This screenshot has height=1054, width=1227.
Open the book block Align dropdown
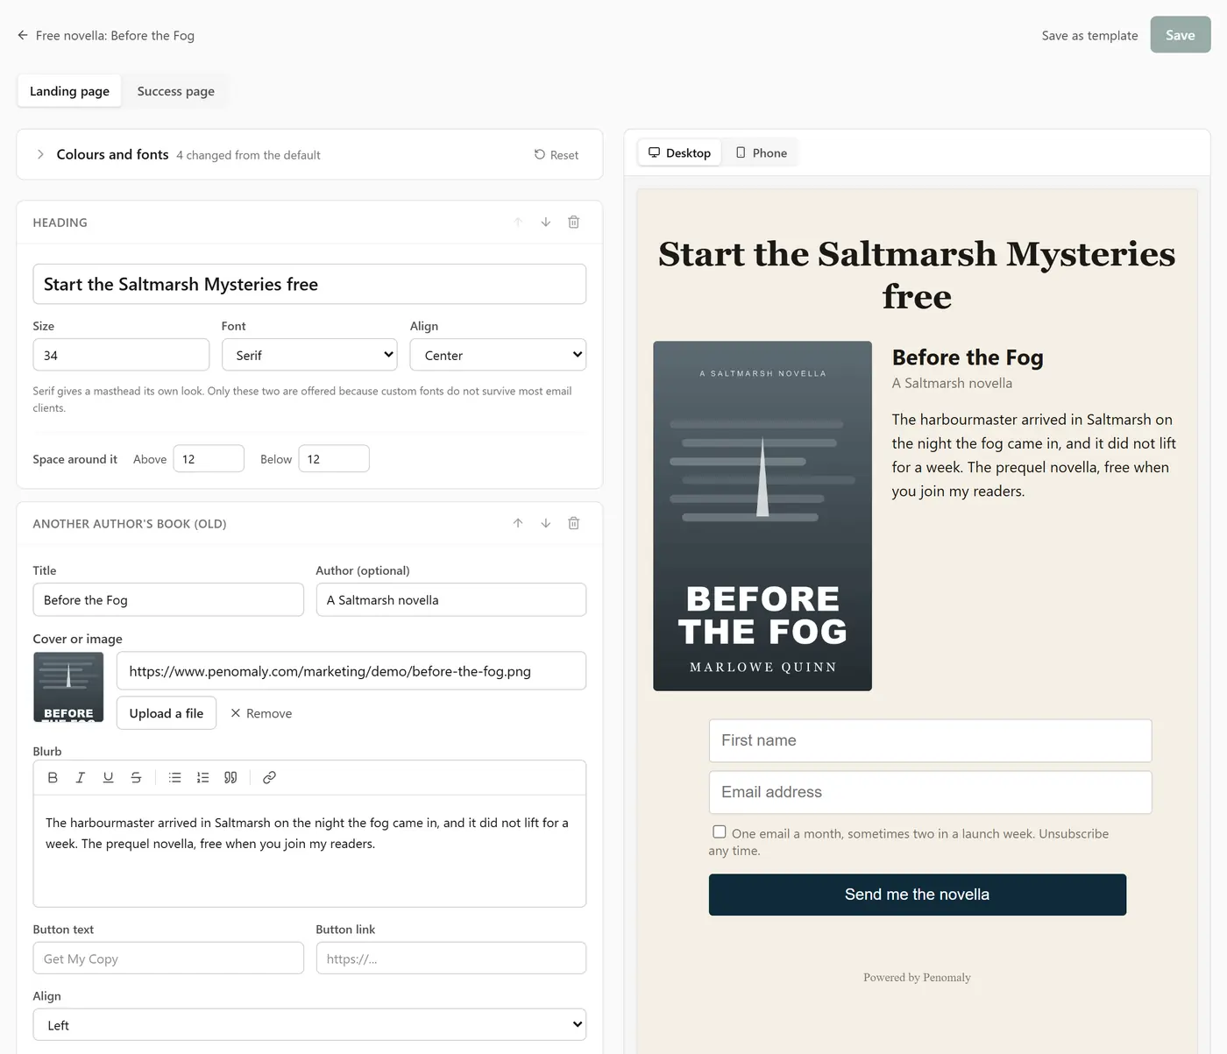point(309,1025)
